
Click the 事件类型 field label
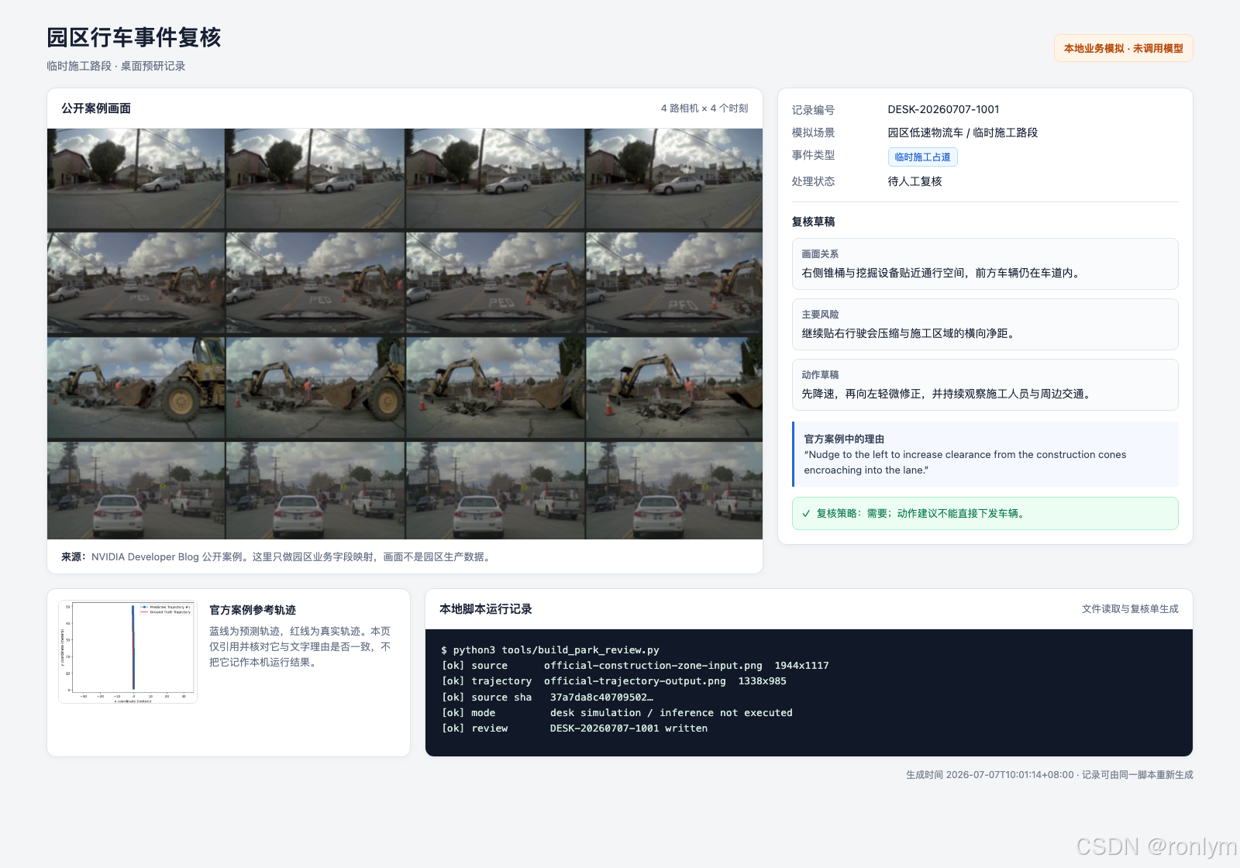tap(813, 155)
